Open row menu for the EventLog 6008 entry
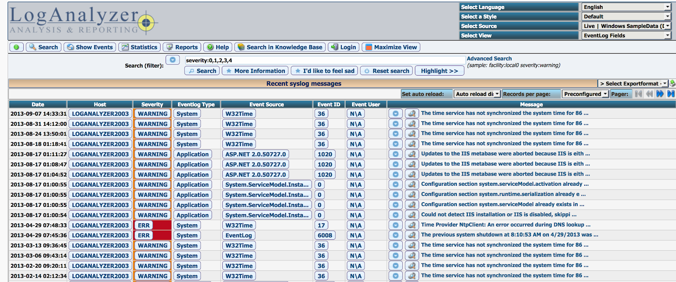The width and height of the screenshot is (676, 282). [x=395, y=235]
